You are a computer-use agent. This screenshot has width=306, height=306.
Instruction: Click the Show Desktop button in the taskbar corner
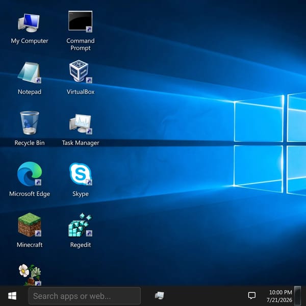coord(297,296)
